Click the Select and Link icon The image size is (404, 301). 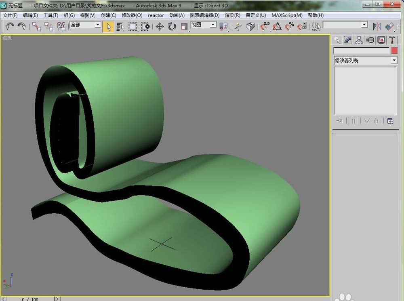click(x=36, y=26)
